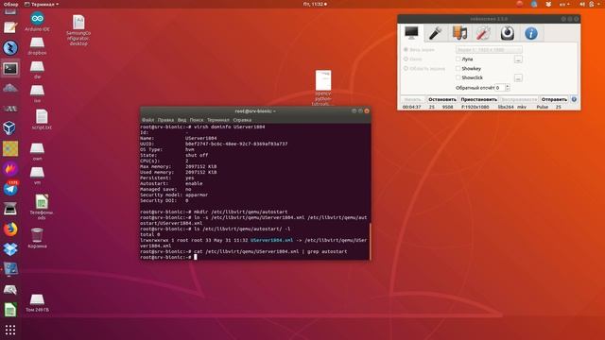The image size is (605, 340).
Task: Open the screen capture tab in Vokoscreen
Action: (411, 33)
